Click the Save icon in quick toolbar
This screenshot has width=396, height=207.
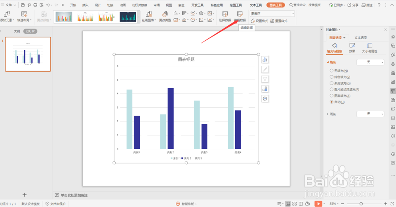click(x=23, y=5)
